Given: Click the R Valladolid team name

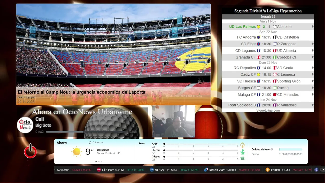Looking at the screenshot, I should tap(287, 105).
